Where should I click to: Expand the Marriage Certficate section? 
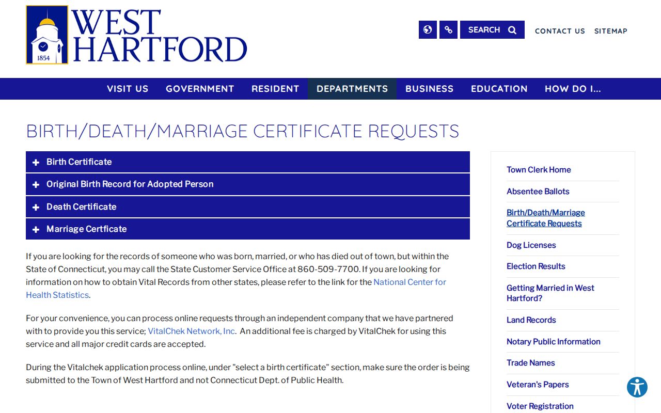[248, 229]
